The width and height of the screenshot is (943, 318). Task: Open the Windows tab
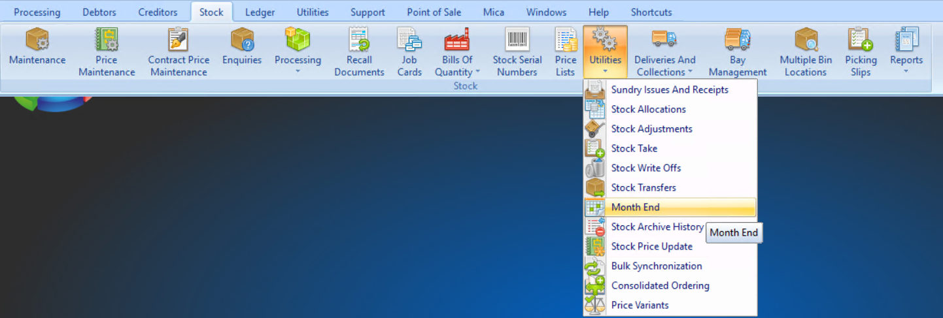coord(547,12)
